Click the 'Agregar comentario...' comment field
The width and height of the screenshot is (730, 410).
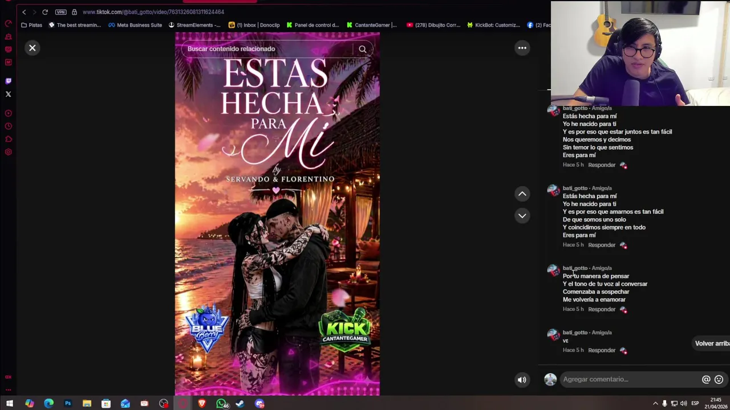click(630, 379)
